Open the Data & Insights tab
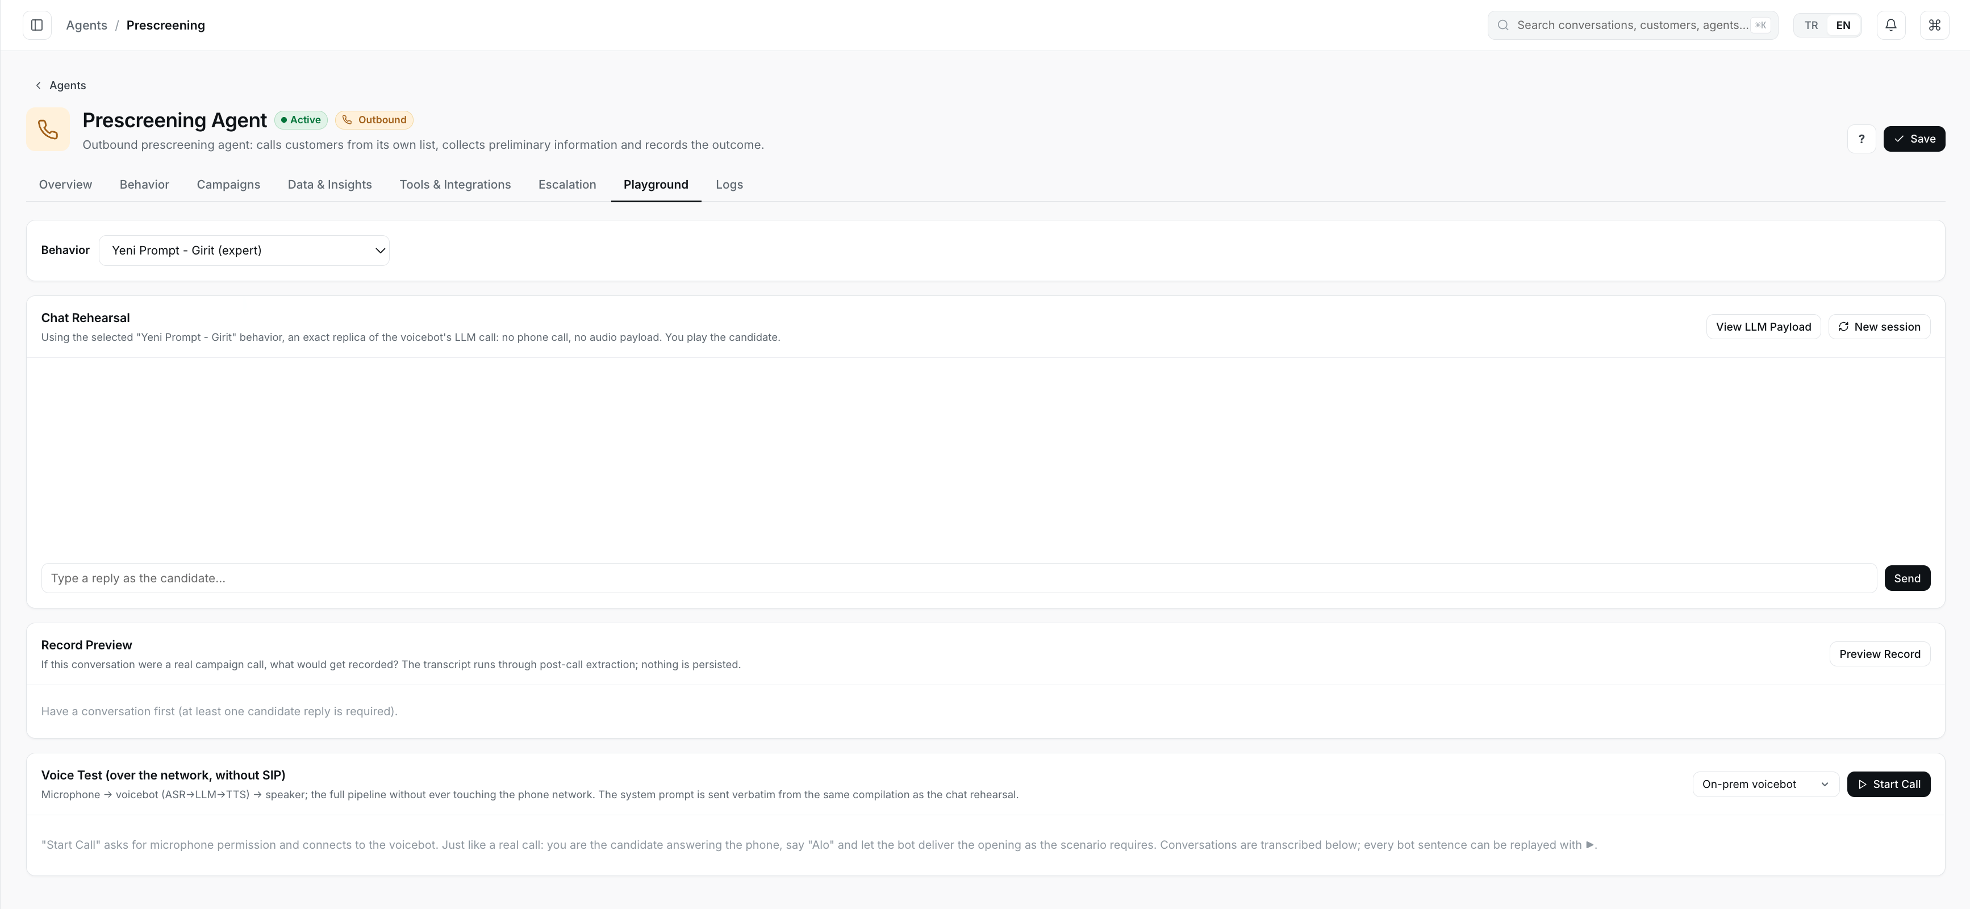1970x909 pixels. pos(329,185)
